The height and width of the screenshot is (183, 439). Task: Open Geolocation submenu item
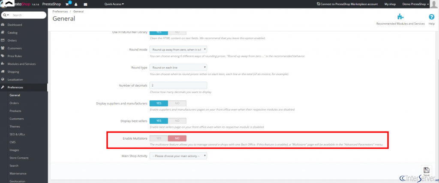[x=18, y=181]
